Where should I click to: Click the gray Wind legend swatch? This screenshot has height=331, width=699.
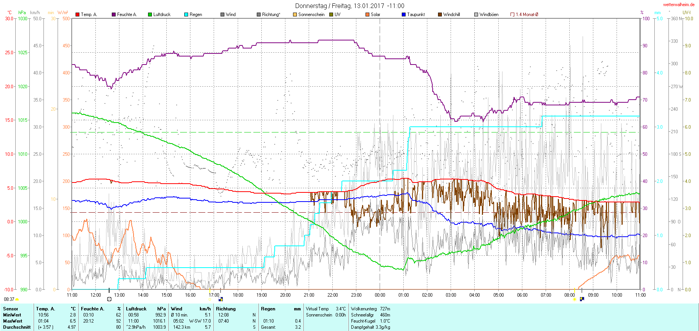[x=222, y=15]
